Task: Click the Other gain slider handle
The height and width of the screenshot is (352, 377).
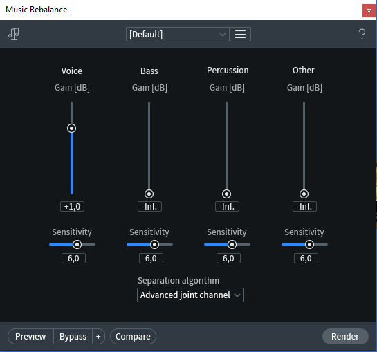Action: click(304, 194)
